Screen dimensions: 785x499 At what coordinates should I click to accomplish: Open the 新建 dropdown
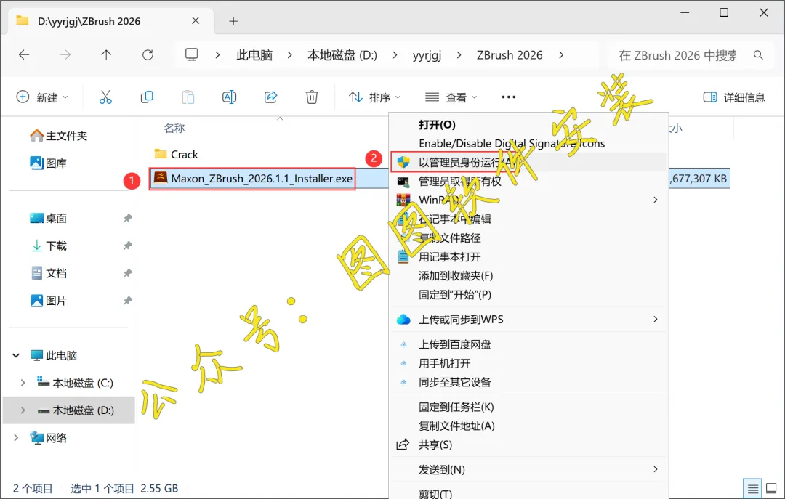[x=43, y=97]
